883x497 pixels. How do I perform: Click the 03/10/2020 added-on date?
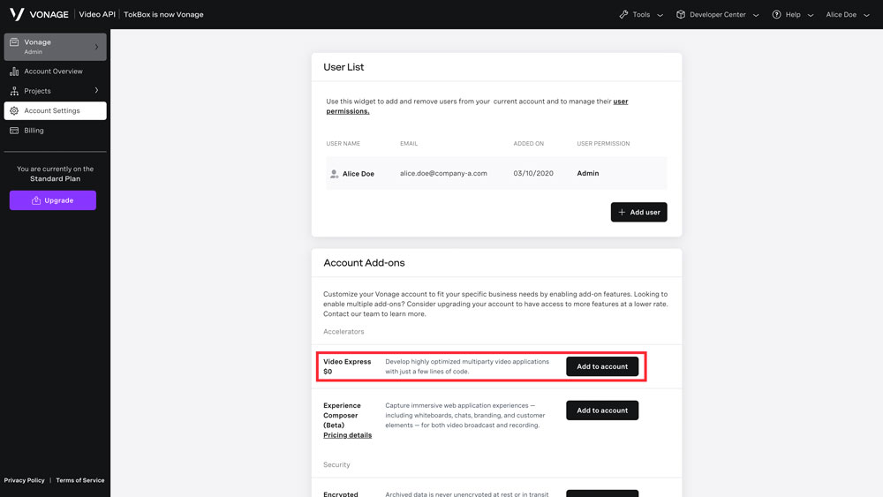coord(533,173)
